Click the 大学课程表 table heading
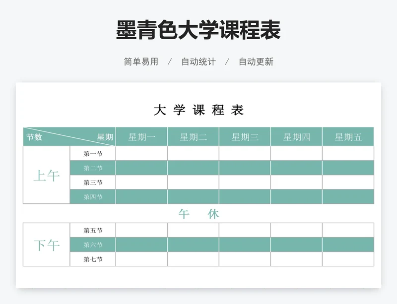Screen dimensions: 397x304 pos(198,110)
